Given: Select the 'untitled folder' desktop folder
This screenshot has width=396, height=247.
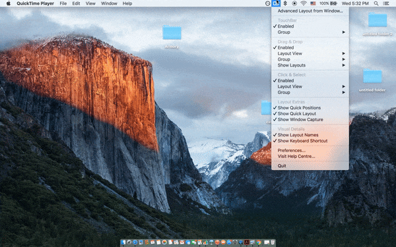Looking at the screenshot, I should tap(372, 80).
